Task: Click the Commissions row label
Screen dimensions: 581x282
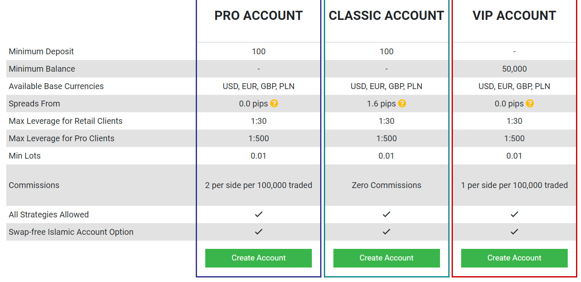Action: tap(34, 185)
